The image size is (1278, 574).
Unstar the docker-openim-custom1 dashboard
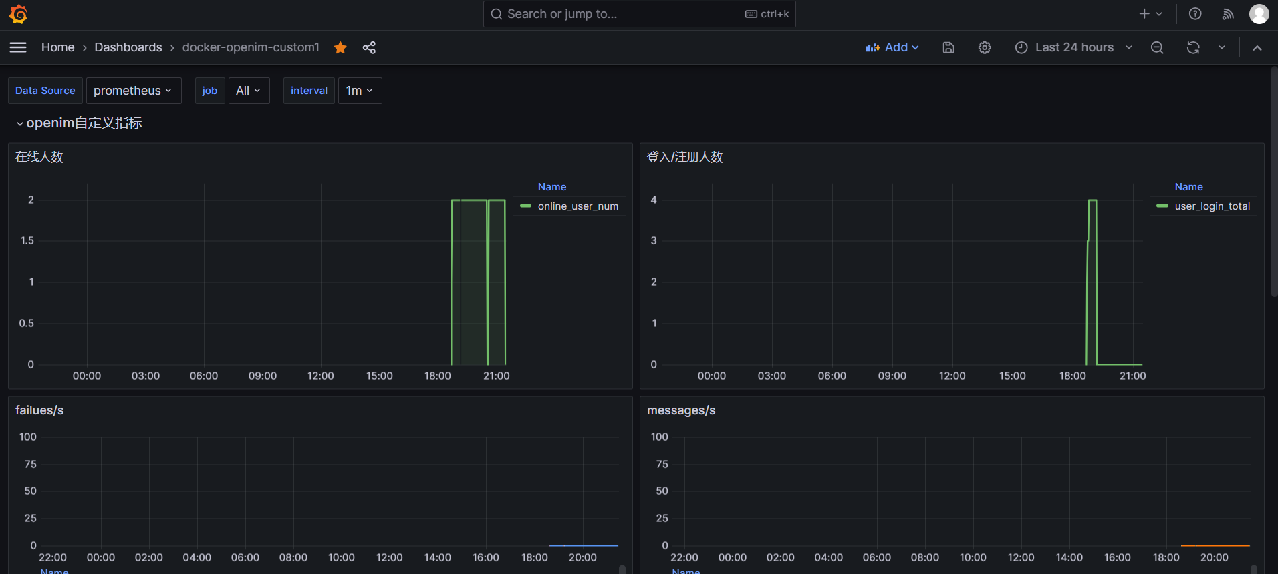tap(340, 47)
